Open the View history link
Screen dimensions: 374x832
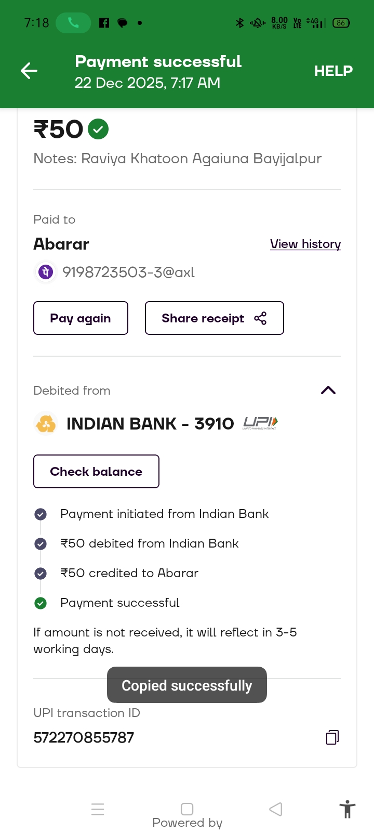(x=305, y=244)
